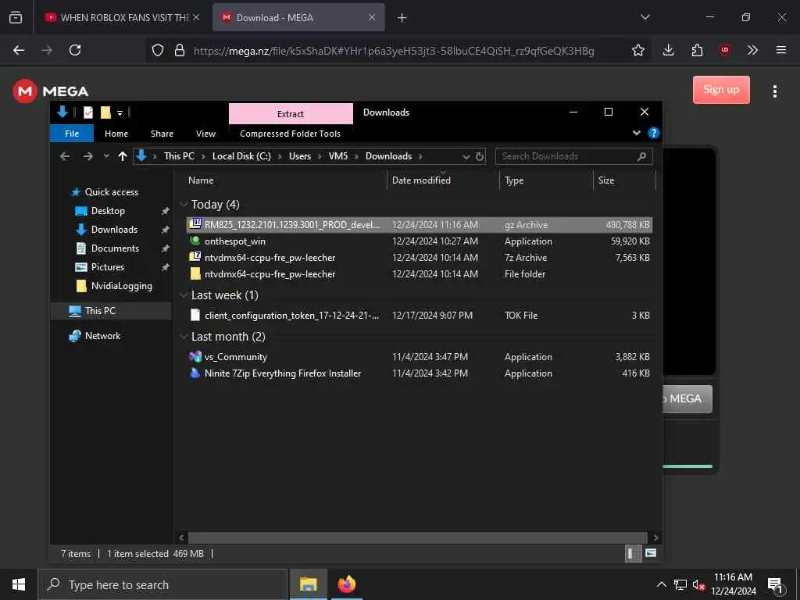Open a new Firefox tab
800x600 pixels.
click(x=402, y=18)
